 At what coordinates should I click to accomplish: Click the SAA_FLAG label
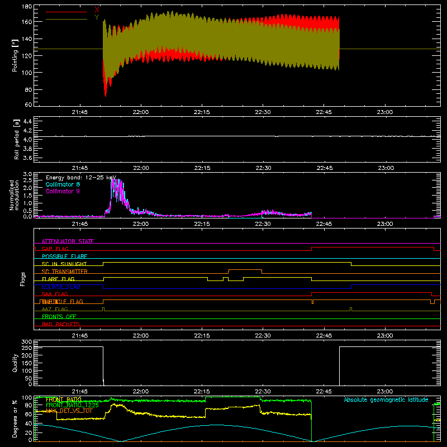pyautogui.click(x=55, y=294)
